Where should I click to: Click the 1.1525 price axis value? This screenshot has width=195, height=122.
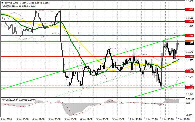click(x=190, y=77)
